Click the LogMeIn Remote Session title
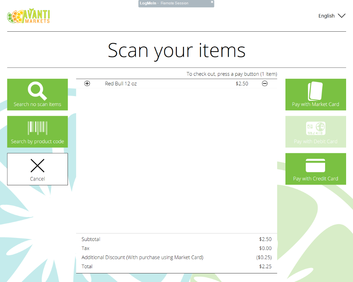Screen dimensions: 353x282 tap(164, 3)
